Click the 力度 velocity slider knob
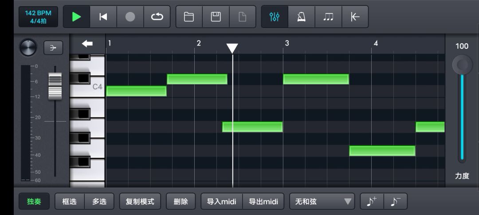This screenshot has height=215, width=479. [462, 65]
